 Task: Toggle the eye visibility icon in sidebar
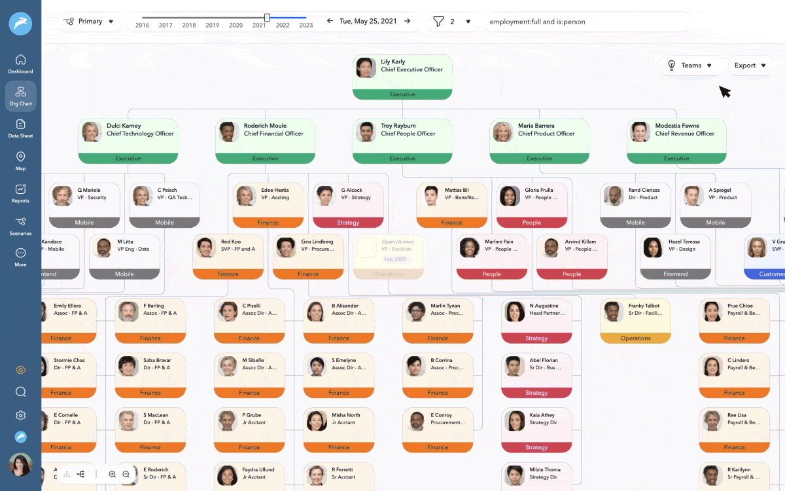coord(20,369)
